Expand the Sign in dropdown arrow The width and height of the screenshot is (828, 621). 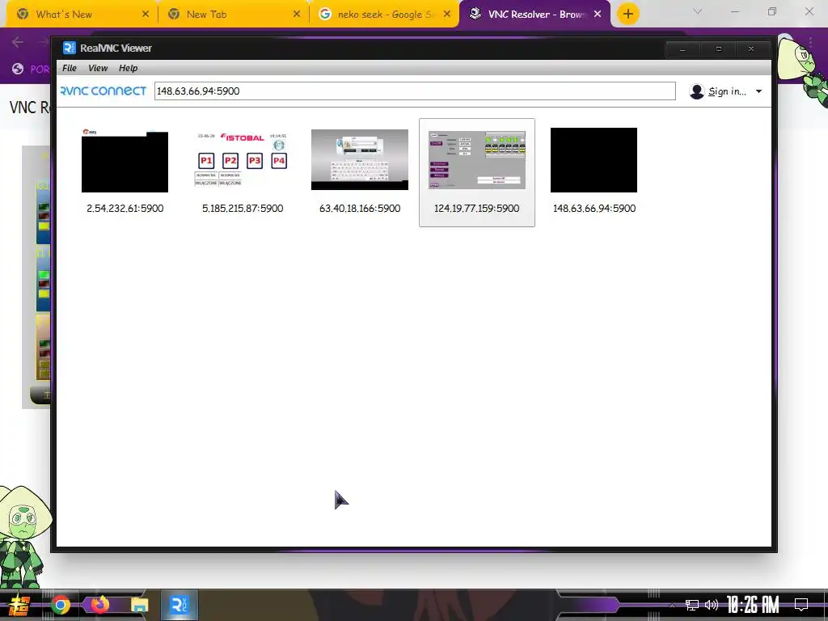pos(758,91)
